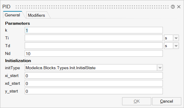The image size is (184, 108).
Task: Click the Ti parameter input field
Action: click(x=94, y=38)
